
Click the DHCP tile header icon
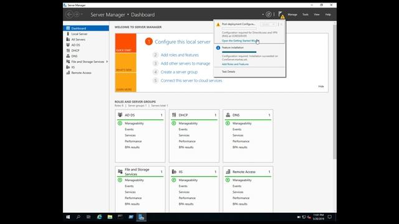point(174,115)
